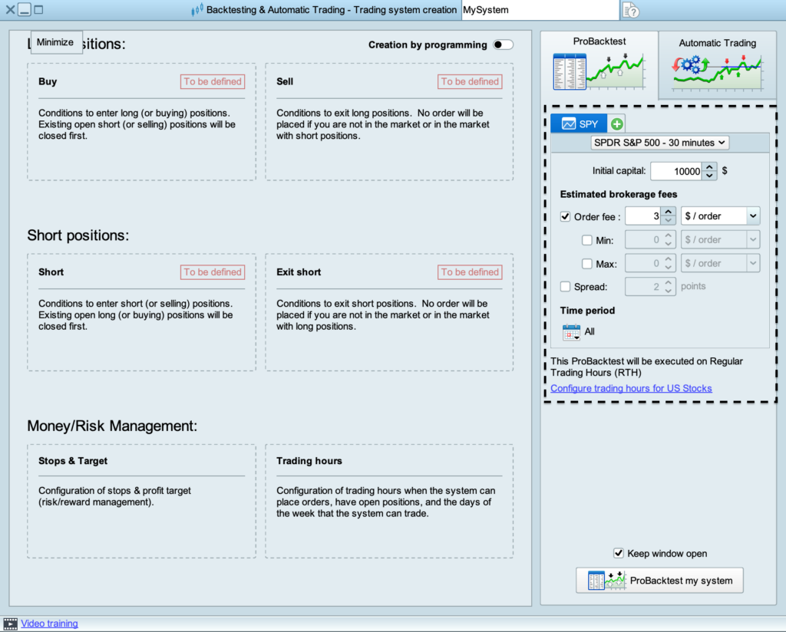Open Configure trading hours for US Stocks link
The height and width of the screenshot is (632, 786).
pyautogui.click(x=631, y=388)
